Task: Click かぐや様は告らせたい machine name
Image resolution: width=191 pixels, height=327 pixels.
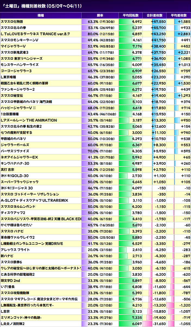Action: pyautogui.click(x=17, y=225)
